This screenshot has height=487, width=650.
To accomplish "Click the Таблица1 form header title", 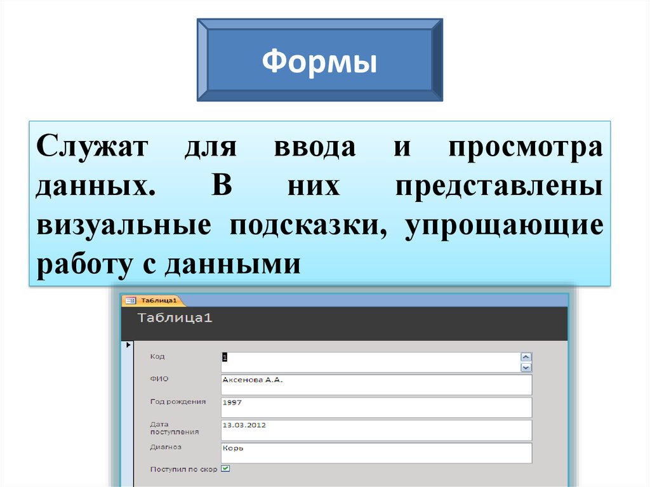I will [175, 317].
